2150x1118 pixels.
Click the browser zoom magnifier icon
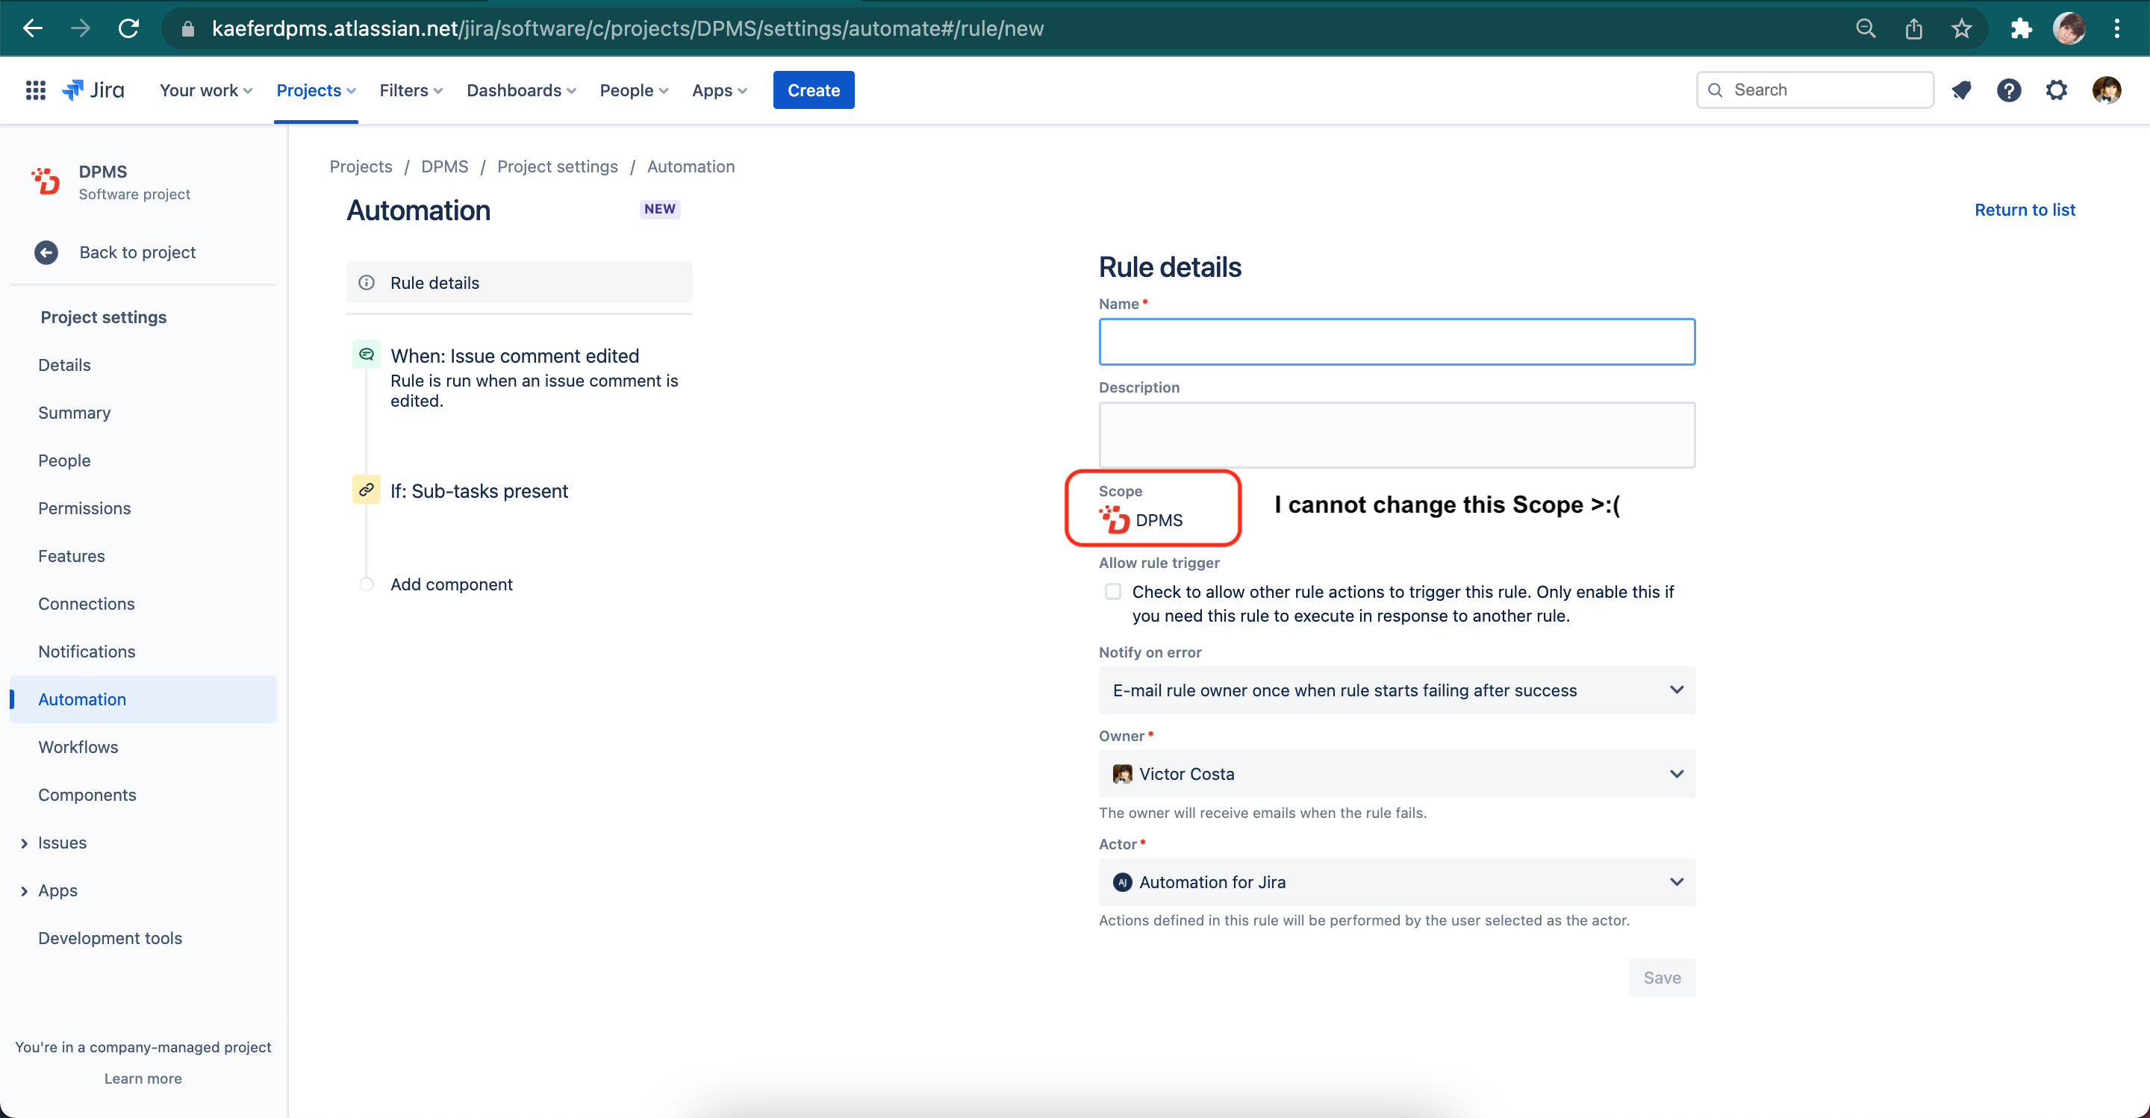[x=1866, y=28]
